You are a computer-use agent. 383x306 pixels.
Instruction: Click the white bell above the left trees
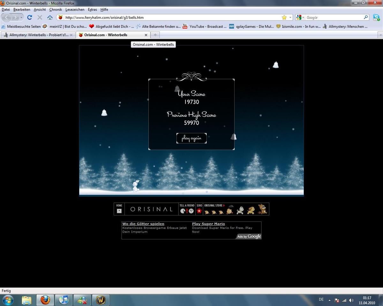tap(104, 113)
